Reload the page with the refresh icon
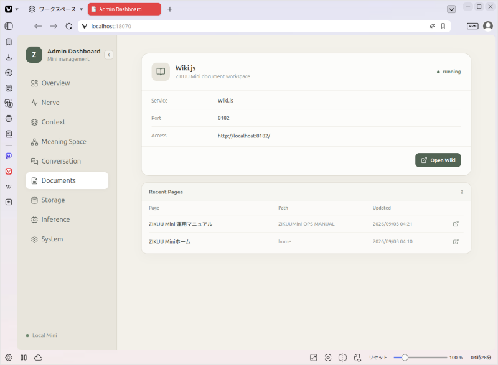Screen dimensions: 498x365 (x=69, y=26)
